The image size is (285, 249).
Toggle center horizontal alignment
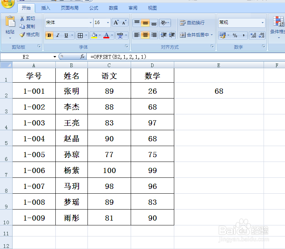[x=145, y=35]
